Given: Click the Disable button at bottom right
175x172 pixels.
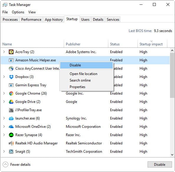Looking at the screenshot, I should (x=160, y=165).
